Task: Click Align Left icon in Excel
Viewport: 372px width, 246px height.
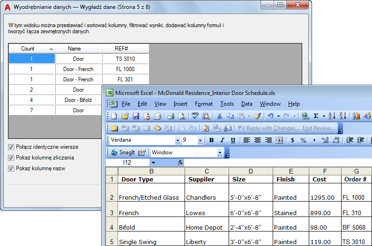Action: [x=247, y=140]
